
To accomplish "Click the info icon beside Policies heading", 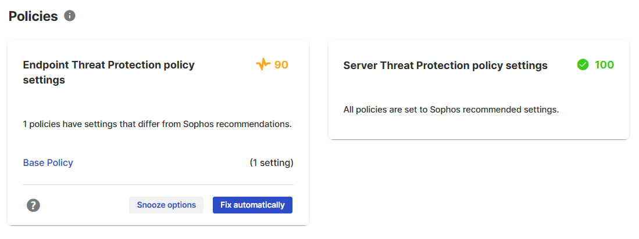I will [x=70, y=16].
